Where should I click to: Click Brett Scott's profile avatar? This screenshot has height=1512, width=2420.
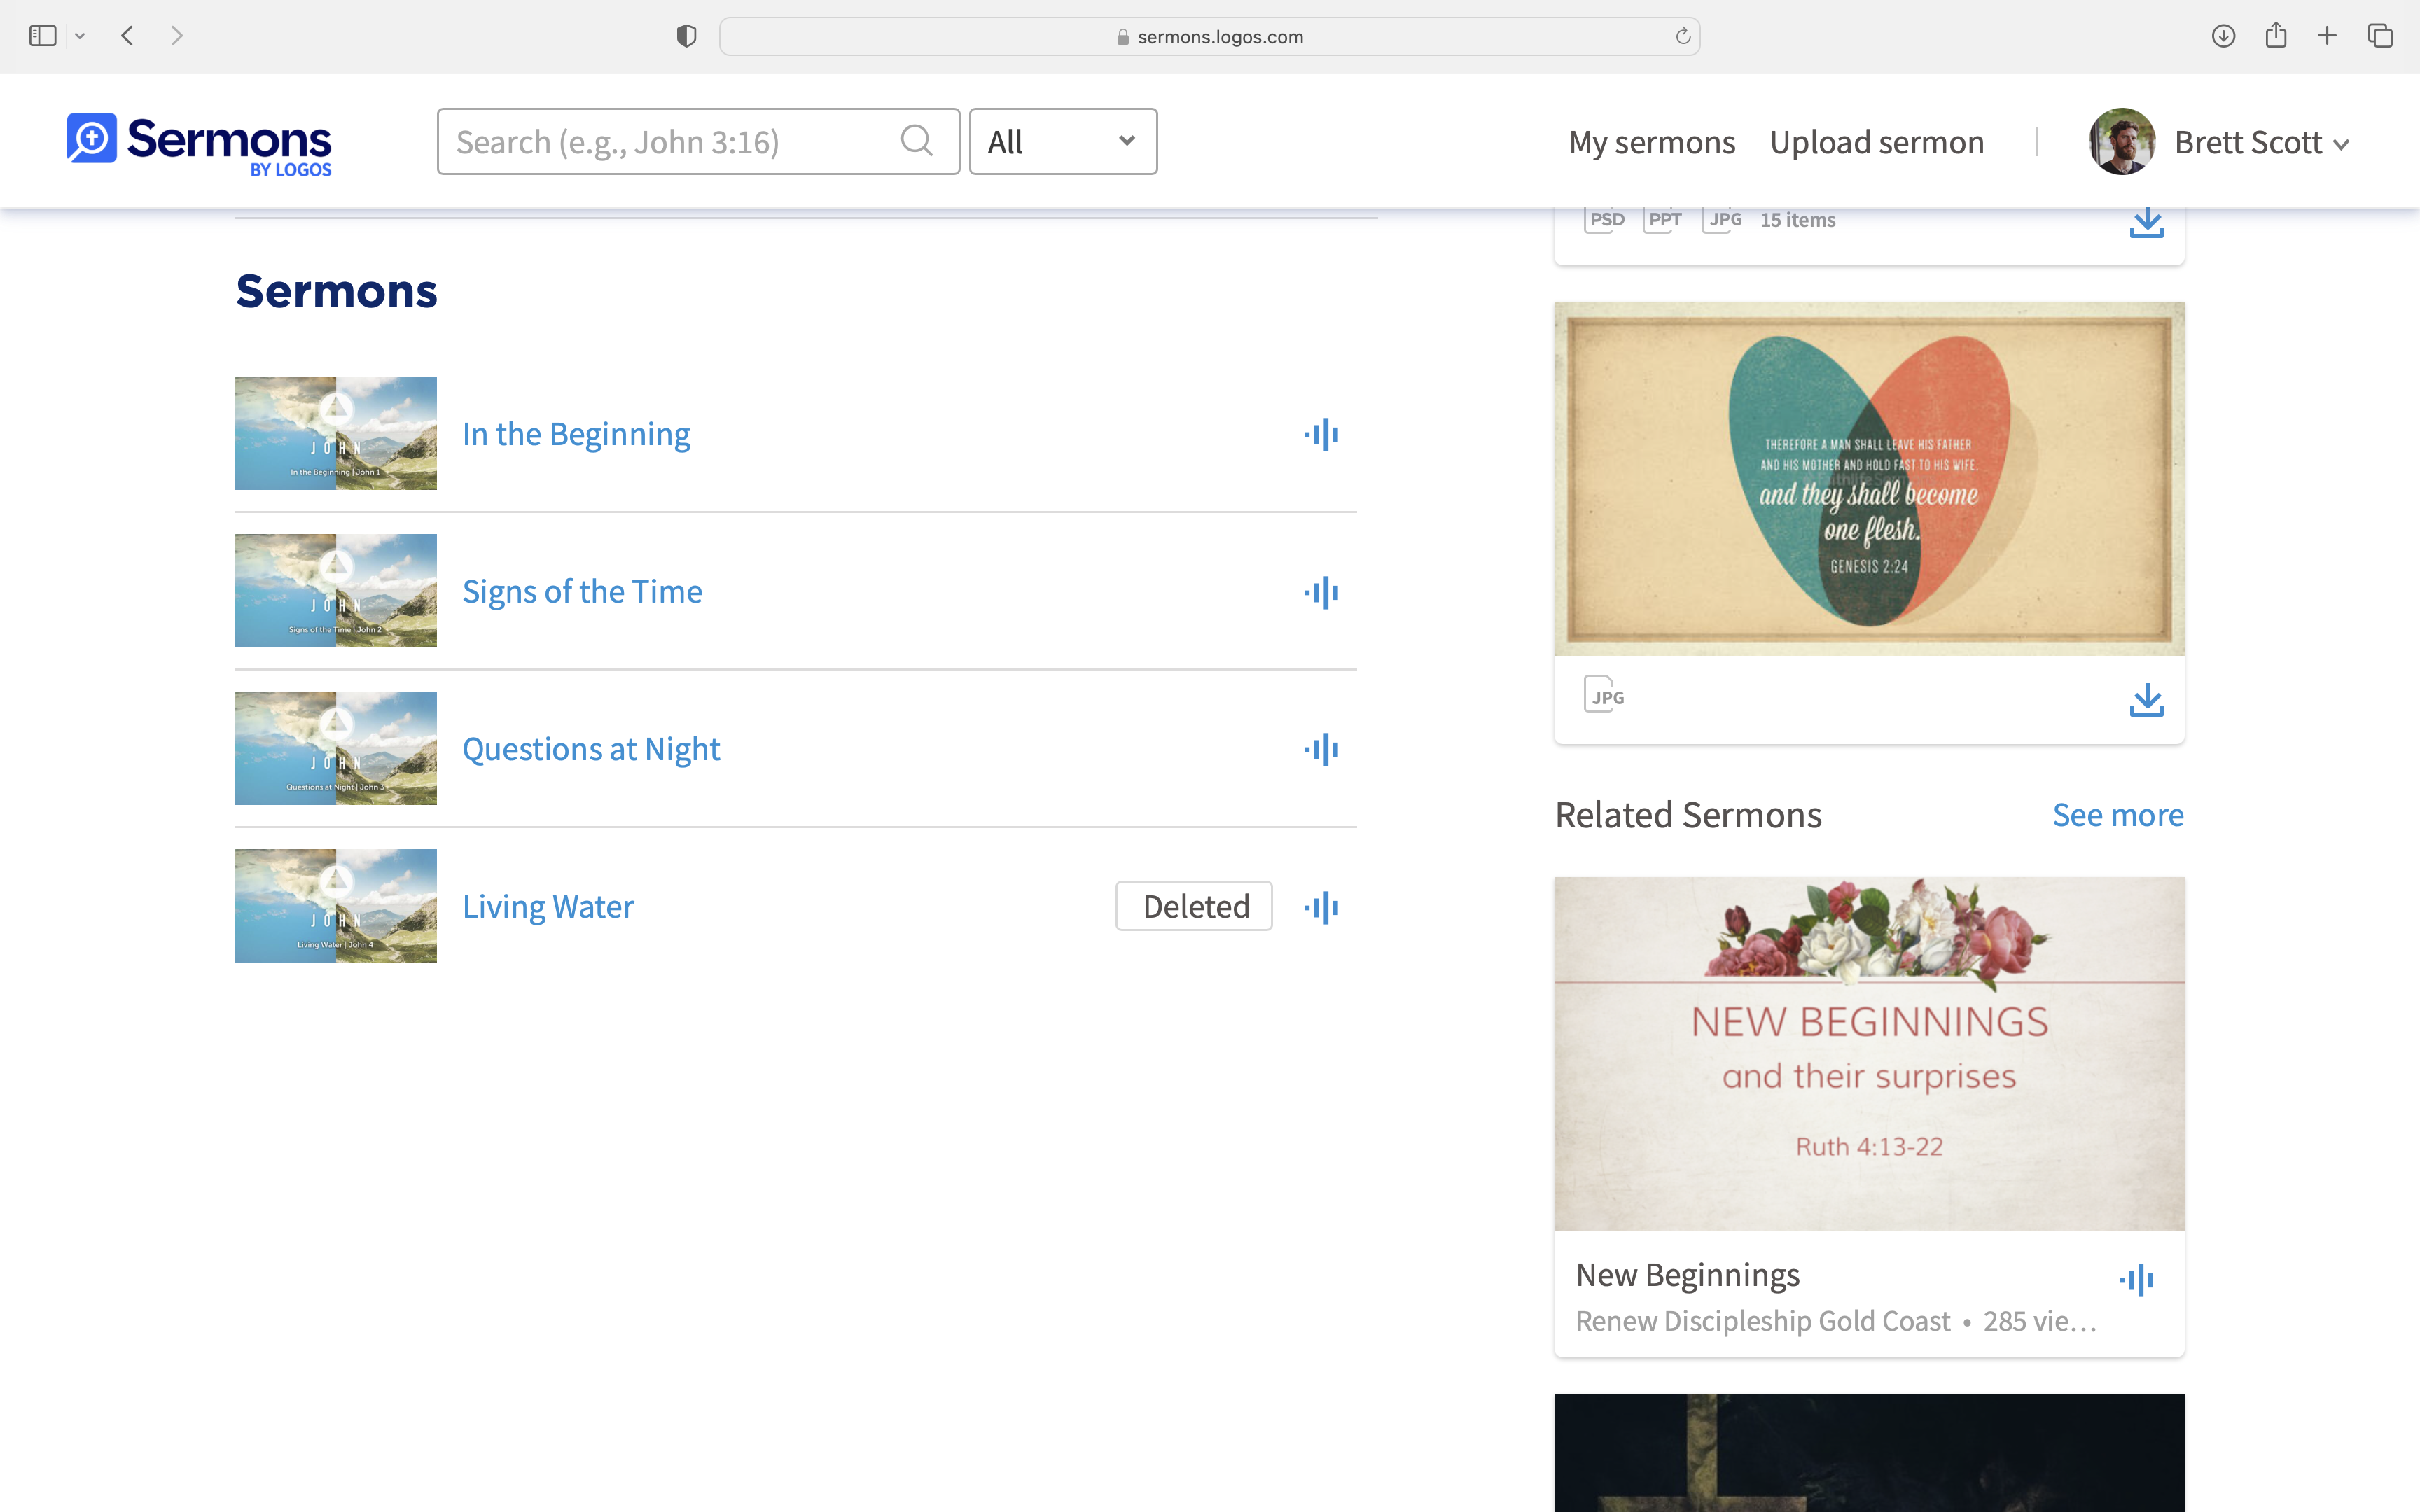[x=2122, y=141]
